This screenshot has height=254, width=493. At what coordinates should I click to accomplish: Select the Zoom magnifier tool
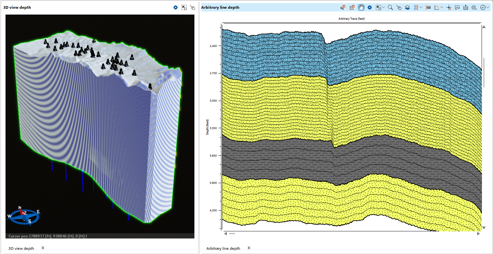click(390, 7)
